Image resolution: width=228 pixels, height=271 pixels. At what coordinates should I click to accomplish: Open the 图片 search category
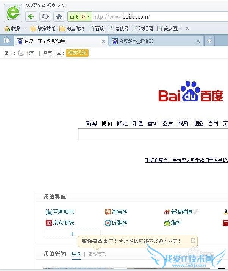tap(168, 123)
